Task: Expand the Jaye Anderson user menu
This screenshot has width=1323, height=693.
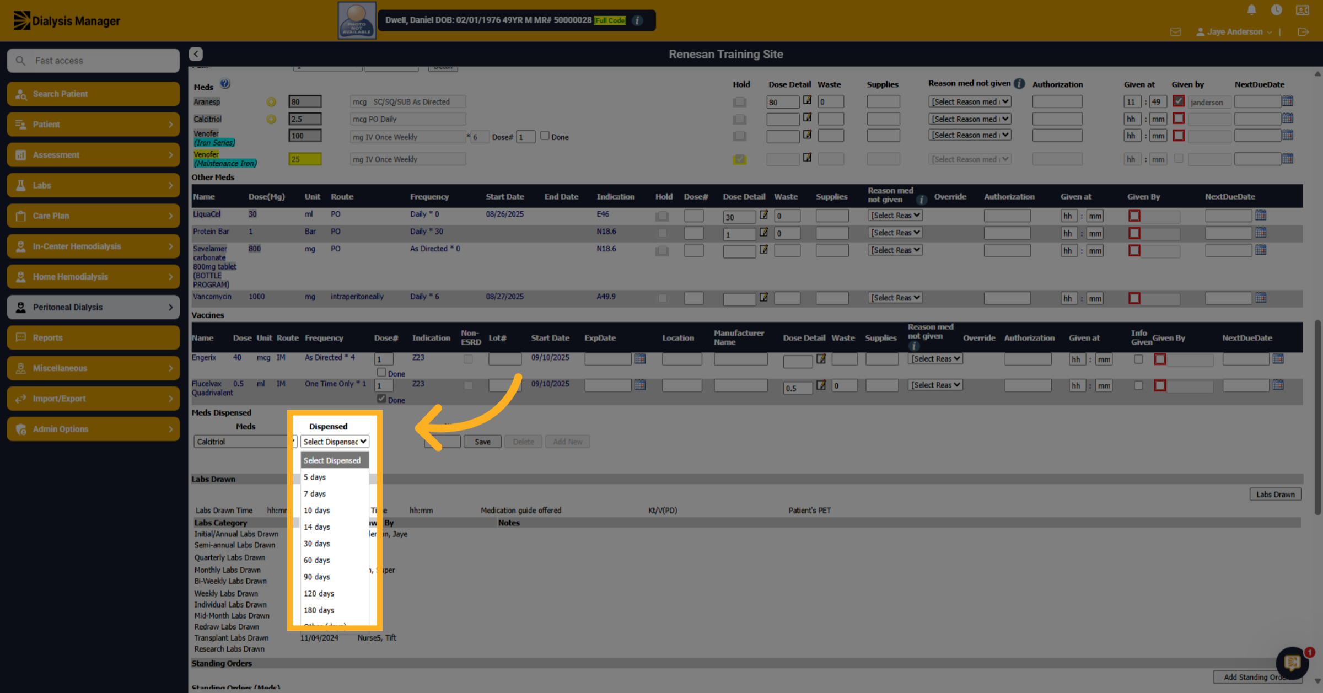Action: pos(1234,32)
